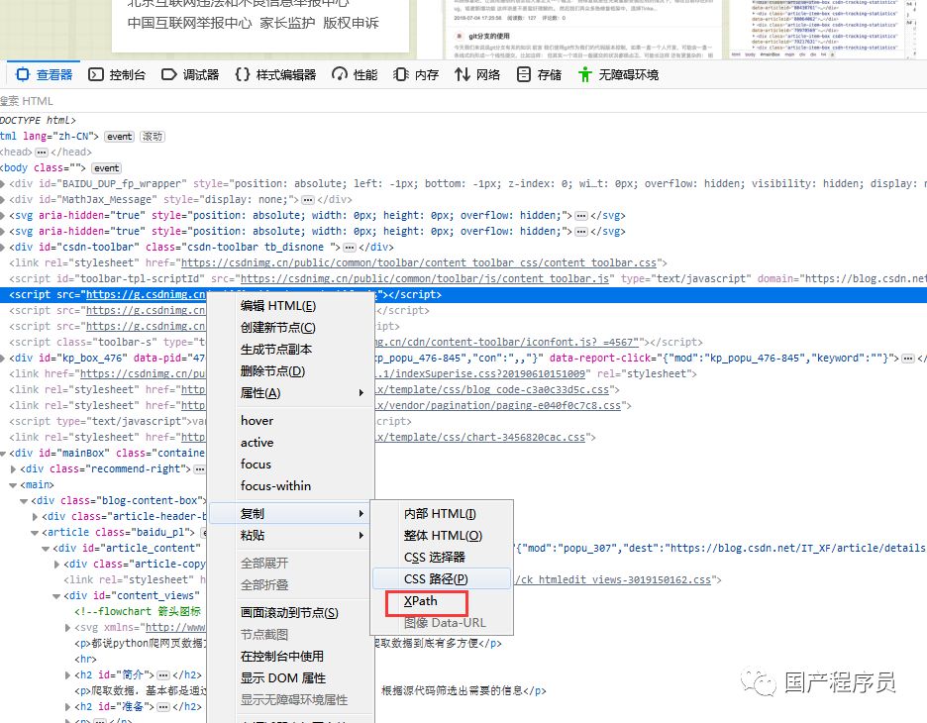
Task: Copy 整体 HTML(O) from submenu
Action: (442, 536)
